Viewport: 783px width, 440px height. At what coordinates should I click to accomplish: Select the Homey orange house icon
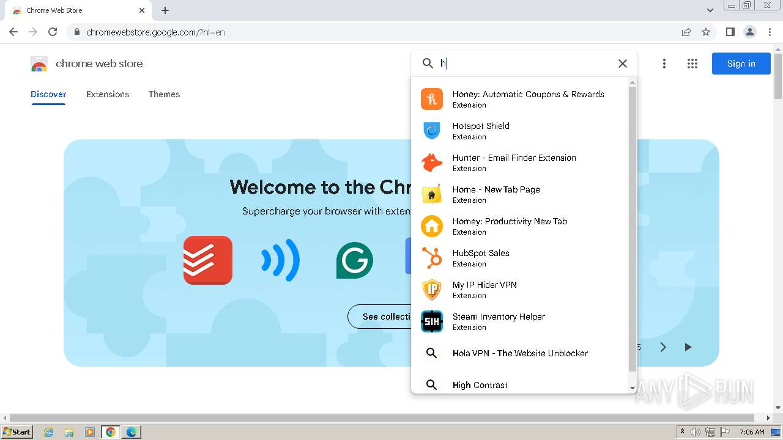(x=432, y=226)
